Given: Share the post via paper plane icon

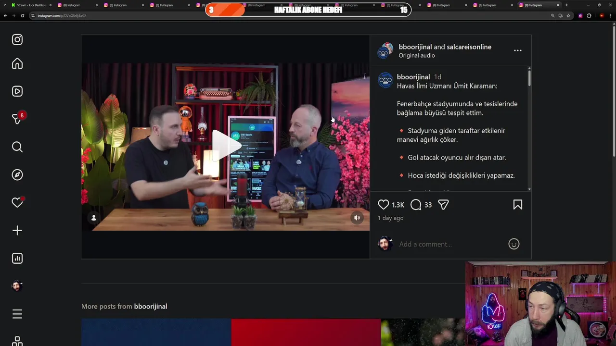Looking at the screenshot, I should (x=443, y=205).
